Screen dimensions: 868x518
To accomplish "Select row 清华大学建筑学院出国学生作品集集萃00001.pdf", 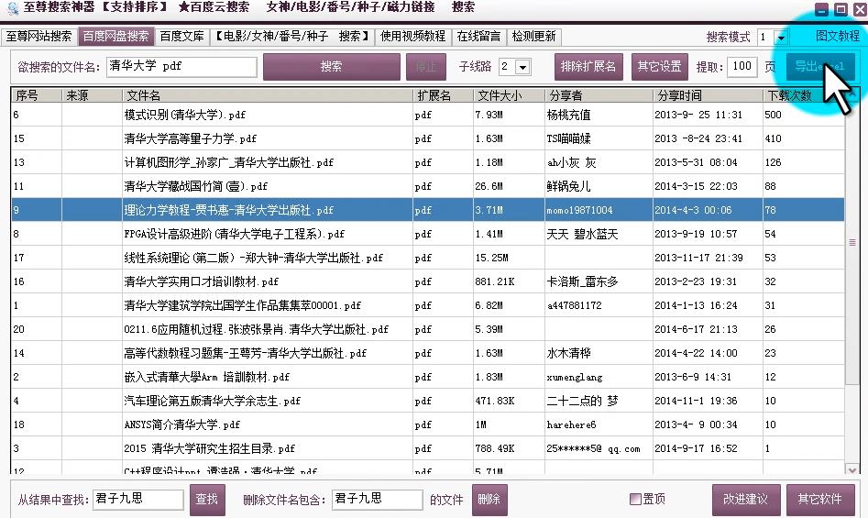I will pos(428,305).
